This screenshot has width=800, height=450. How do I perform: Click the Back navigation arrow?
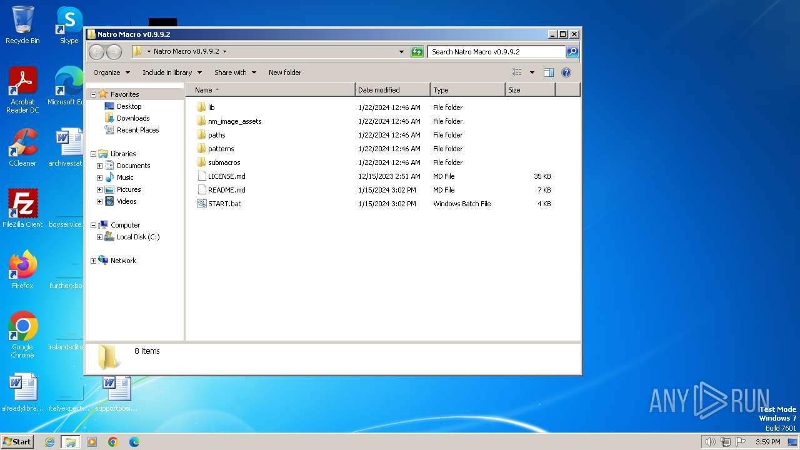pyautogui.click(x=96, y=52)
